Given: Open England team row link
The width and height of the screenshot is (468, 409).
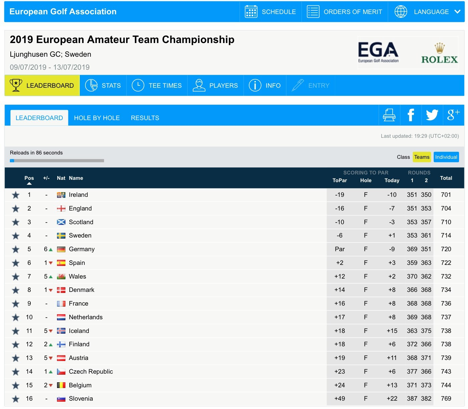Looking at the screenshot, I should tap(80, 209).
